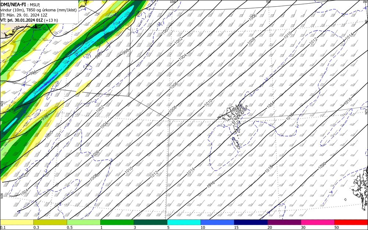Click the "1020" isobar label
Screen dimensions: 368x230
coord(322,165)
